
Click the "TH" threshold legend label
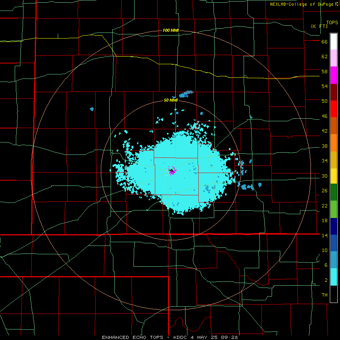[325, 295]
